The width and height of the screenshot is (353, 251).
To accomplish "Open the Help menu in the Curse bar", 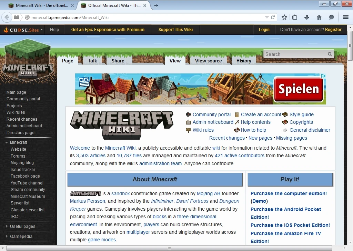I will click(54, 30).
